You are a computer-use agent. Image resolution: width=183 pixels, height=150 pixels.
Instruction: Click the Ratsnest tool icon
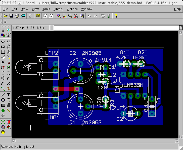coord(3,122)
